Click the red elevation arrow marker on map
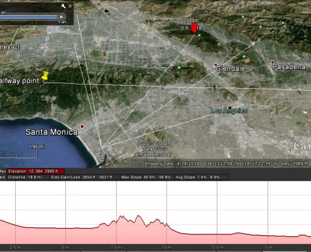The height and width of the screenshot is (252, 311). coord(195,28)
